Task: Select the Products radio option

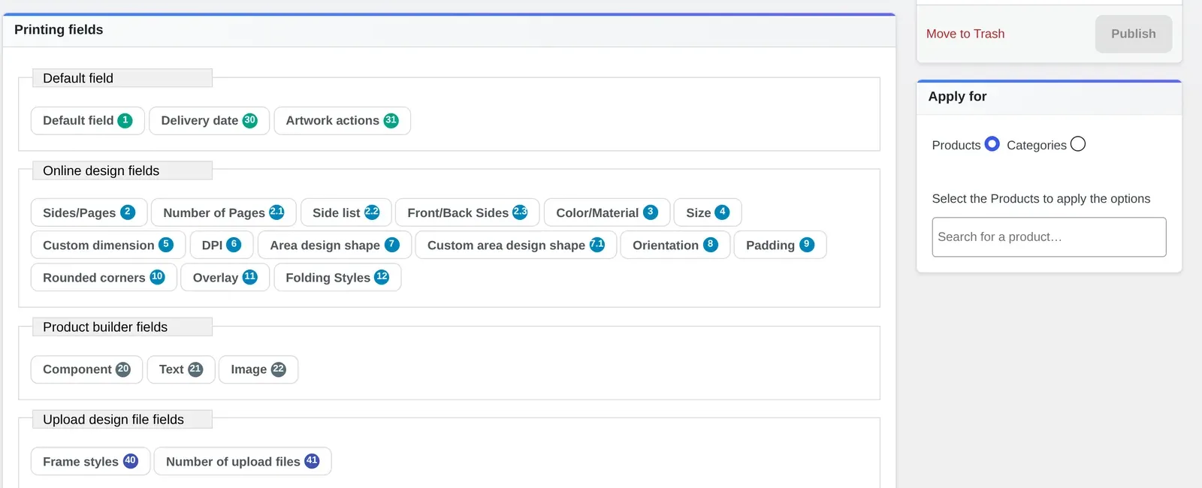Action: coord(992,143)
